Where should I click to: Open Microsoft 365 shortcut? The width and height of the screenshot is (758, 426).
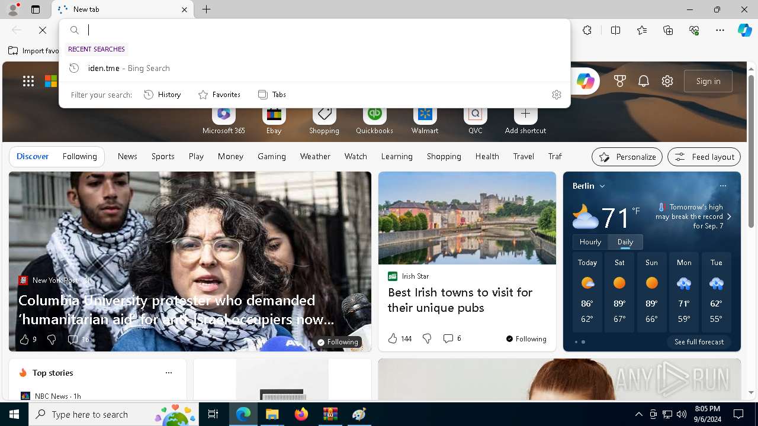pyautogui.click(x=223, y=121)
